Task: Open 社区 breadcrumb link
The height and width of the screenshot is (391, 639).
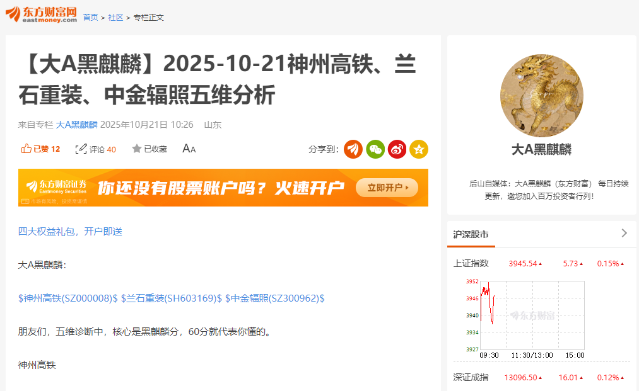Action: point(115,18)
